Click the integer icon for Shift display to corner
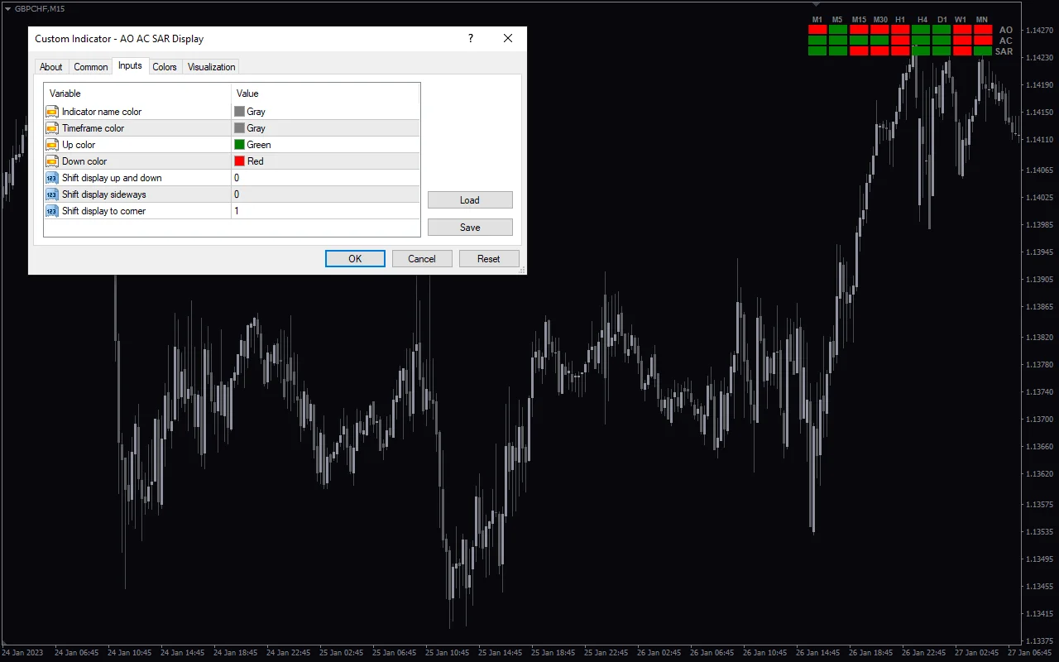This screenshot has height=662, width=1059. [52, 211]
